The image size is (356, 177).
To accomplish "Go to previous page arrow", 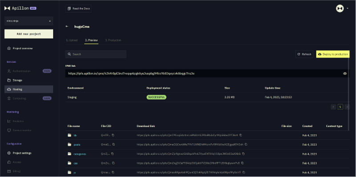I will [x=333, y=107].
